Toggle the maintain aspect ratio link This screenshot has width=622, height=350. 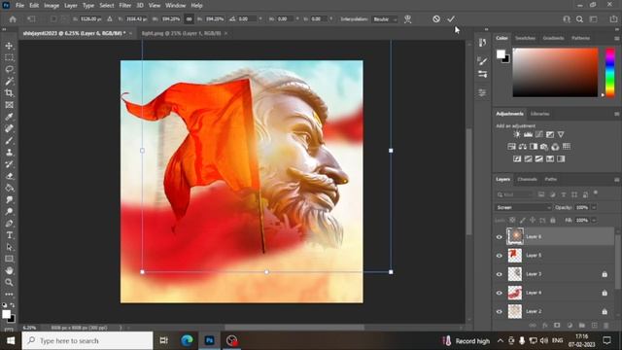point(189,19)
